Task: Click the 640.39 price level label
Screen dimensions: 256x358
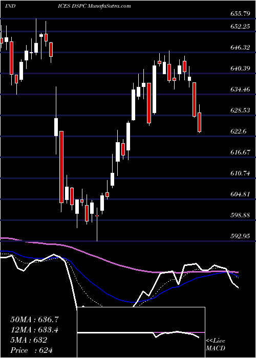Action: [240, 68]
